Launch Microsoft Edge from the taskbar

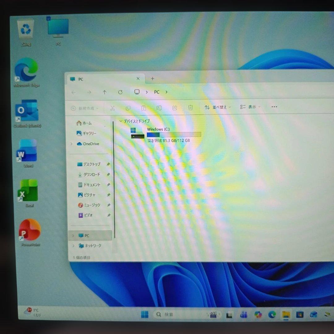[272, 315]
